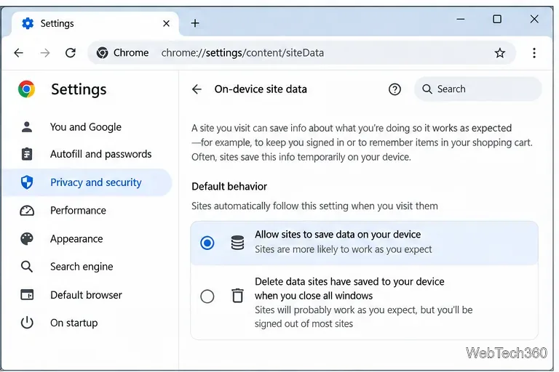Viewport: 559px width, 372px height.
Task: Click the address bar URL
Action: pyautogui.click(x=242, y=53)
